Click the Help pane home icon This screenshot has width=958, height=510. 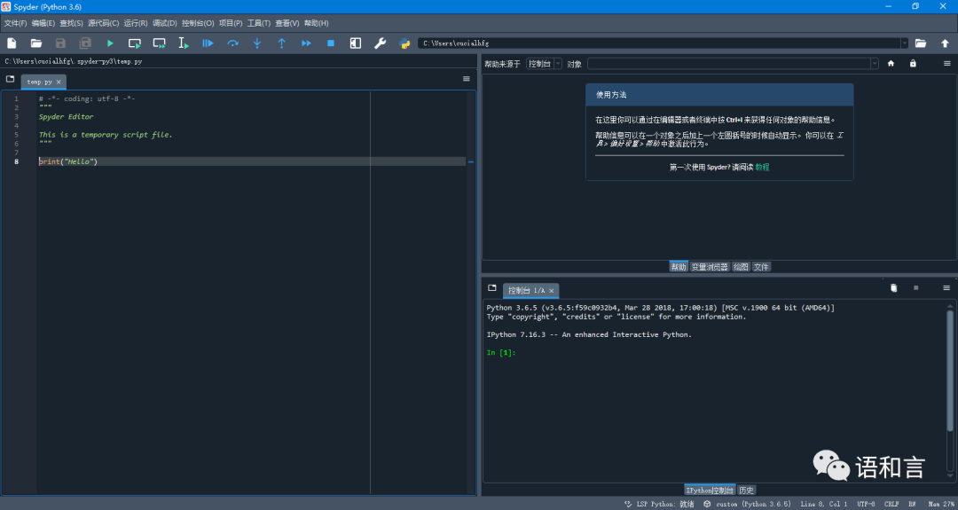point(891,64)
